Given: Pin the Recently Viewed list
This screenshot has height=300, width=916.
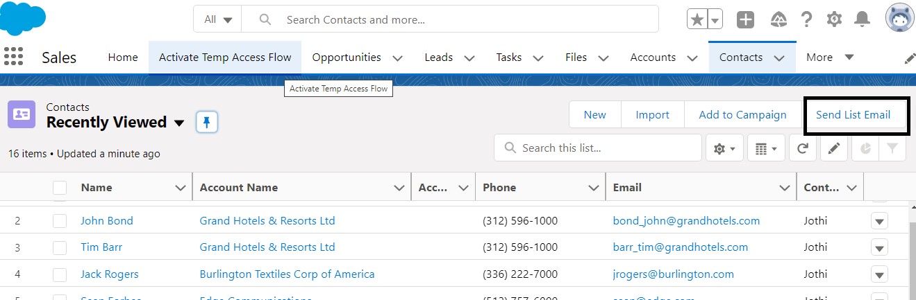Looking at the screenshot, I should point(207,123).
